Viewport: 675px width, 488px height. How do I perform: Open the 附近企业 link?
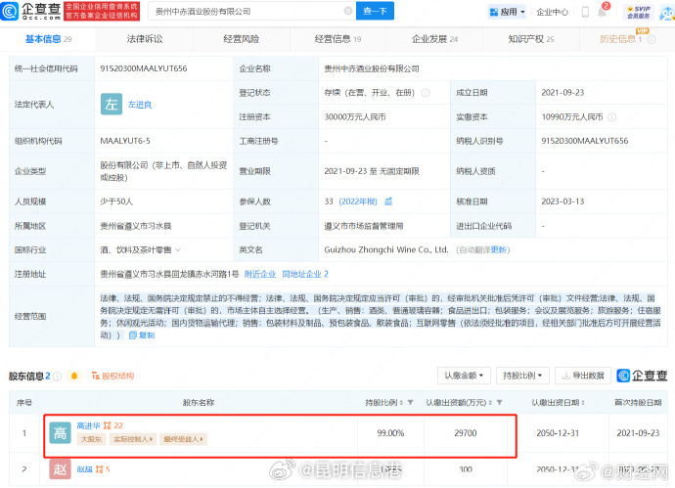(260, 274)
